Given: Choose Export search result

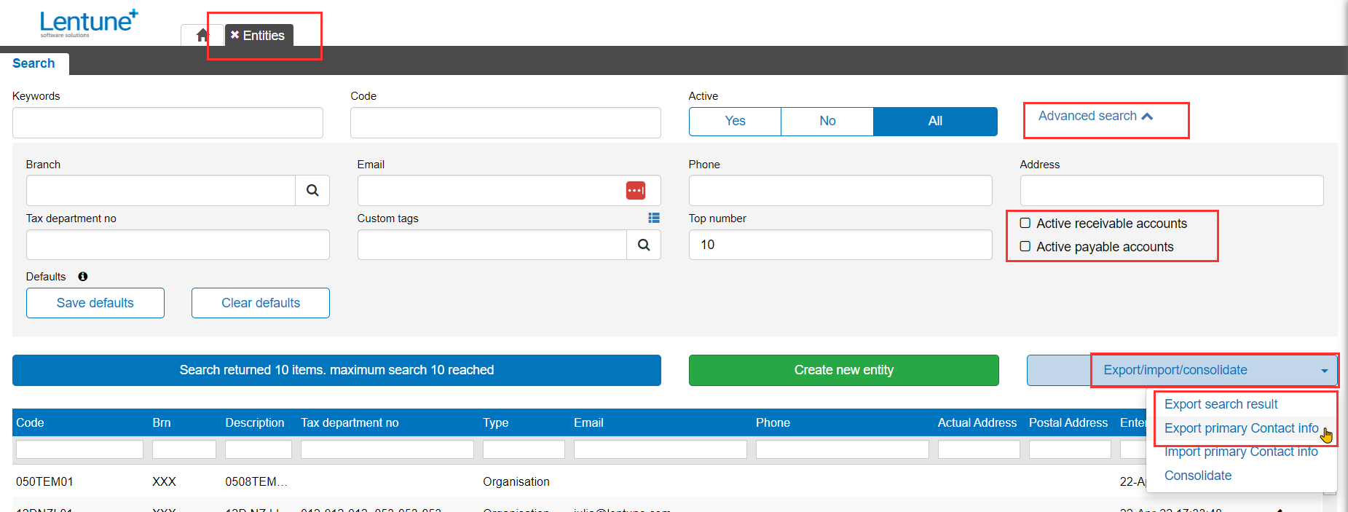Looking at the screenshot, I should [x=1221, y=404].
